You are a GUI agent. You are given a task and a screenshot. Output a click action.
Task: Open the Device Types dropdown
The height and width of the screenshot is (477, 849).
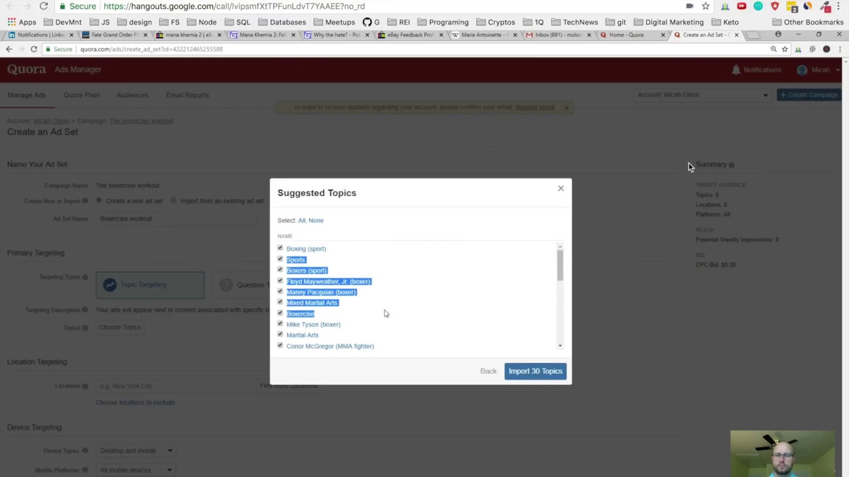coord(136,450)
